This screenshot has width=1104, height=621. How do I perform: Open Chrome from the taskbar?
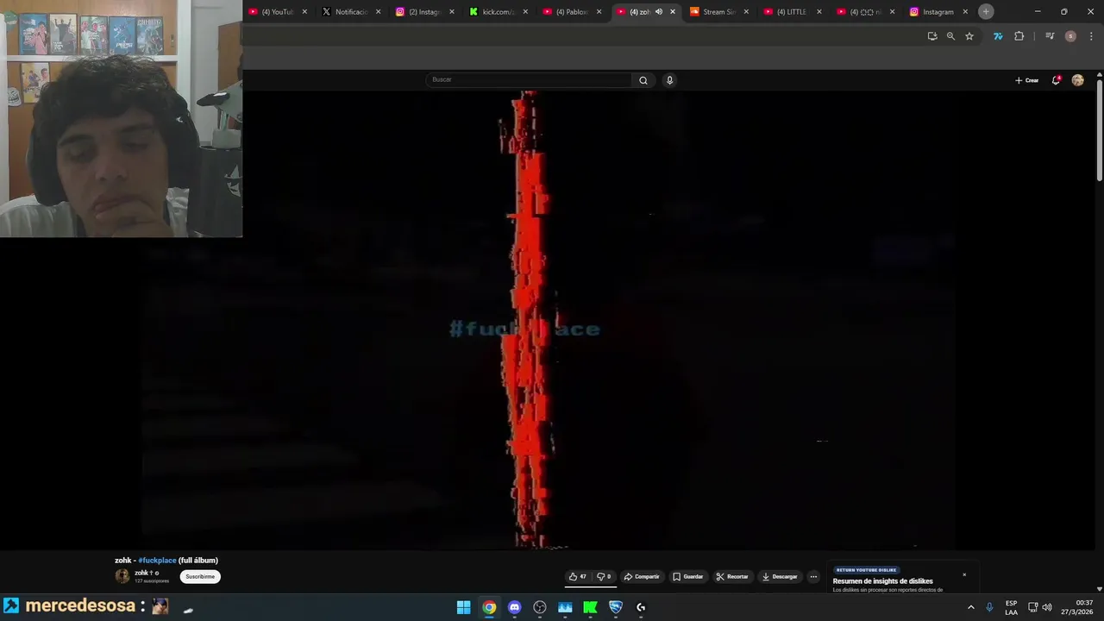(489, 607)
